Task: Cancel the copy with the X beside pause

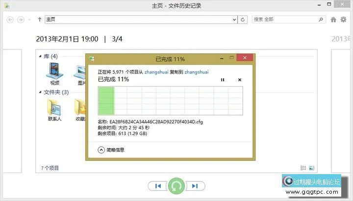Action: click(x=240, y=80)
